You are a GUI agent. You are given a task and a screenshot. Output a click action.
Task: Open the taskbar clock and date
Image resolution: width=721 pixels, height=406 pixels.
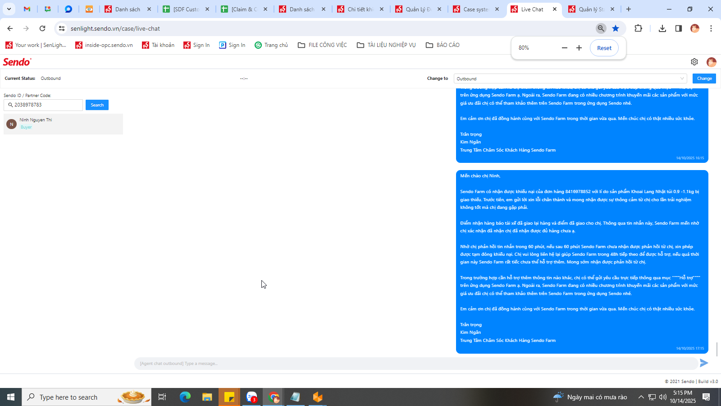click(682, 397)
